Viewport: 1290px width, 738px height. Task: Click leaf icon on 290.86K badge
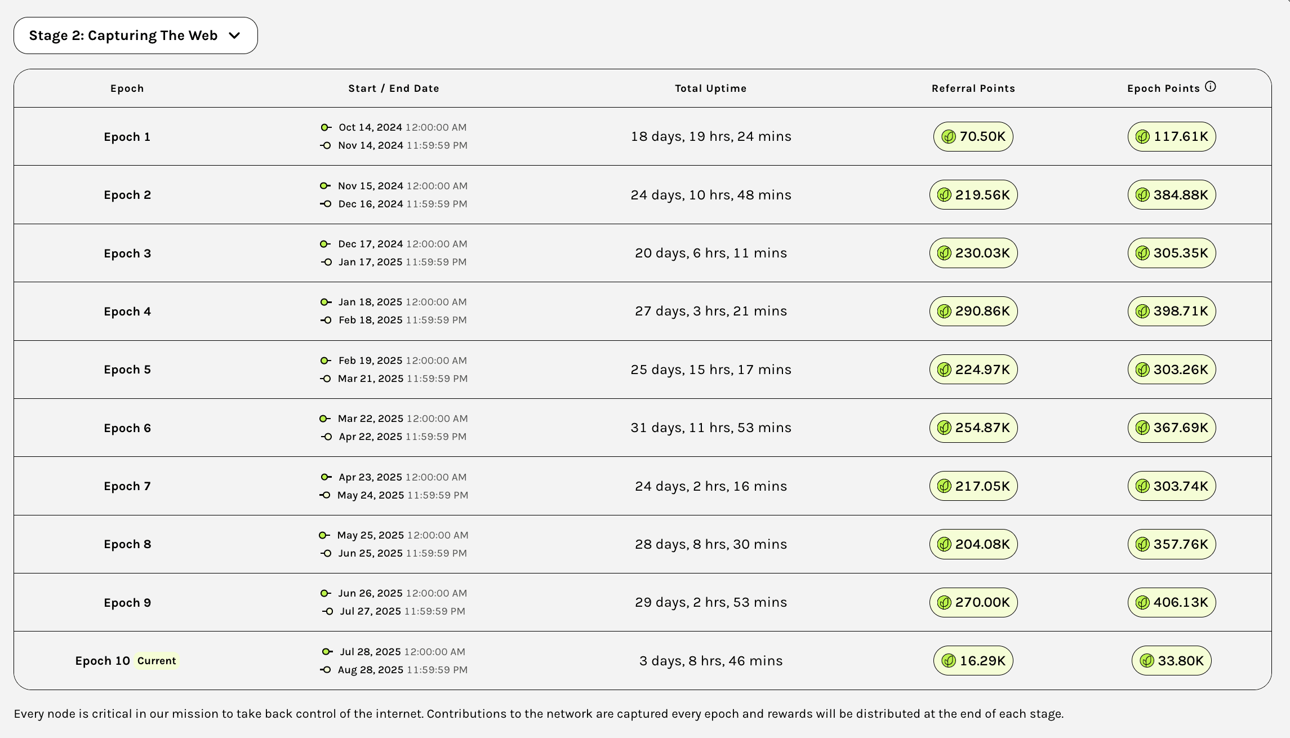[944, 312]
